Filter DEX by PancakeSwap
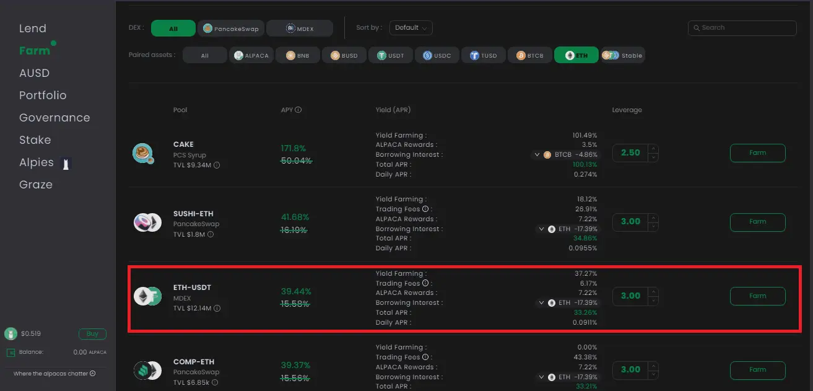 point(232,29)
